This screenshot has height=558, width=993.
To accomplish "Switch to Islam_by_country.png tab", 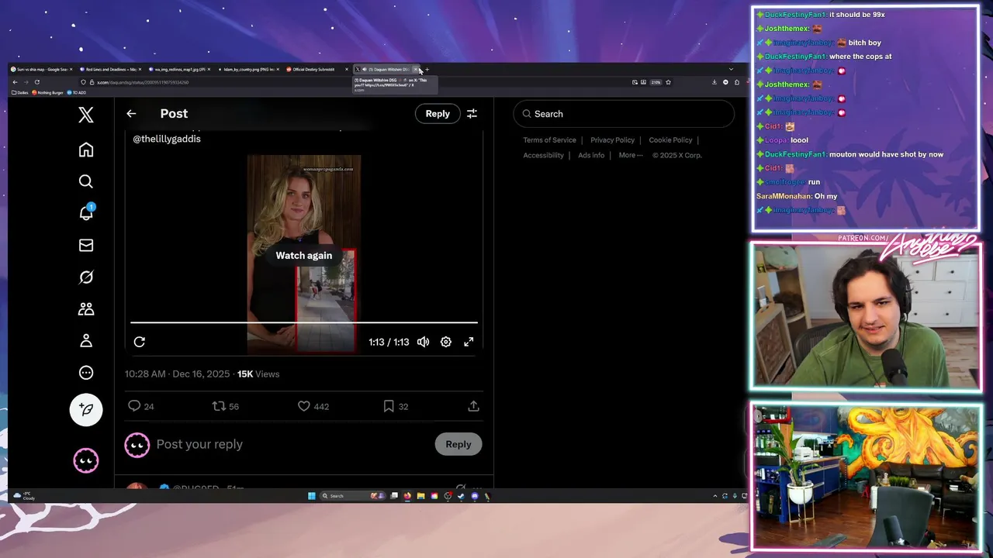I will point(248,69).
